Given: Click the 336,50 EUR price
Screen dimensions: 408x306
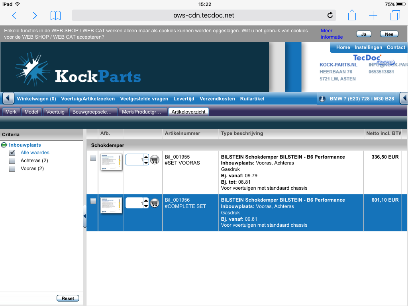Looking at the screenshot, I should pos(385,157).
